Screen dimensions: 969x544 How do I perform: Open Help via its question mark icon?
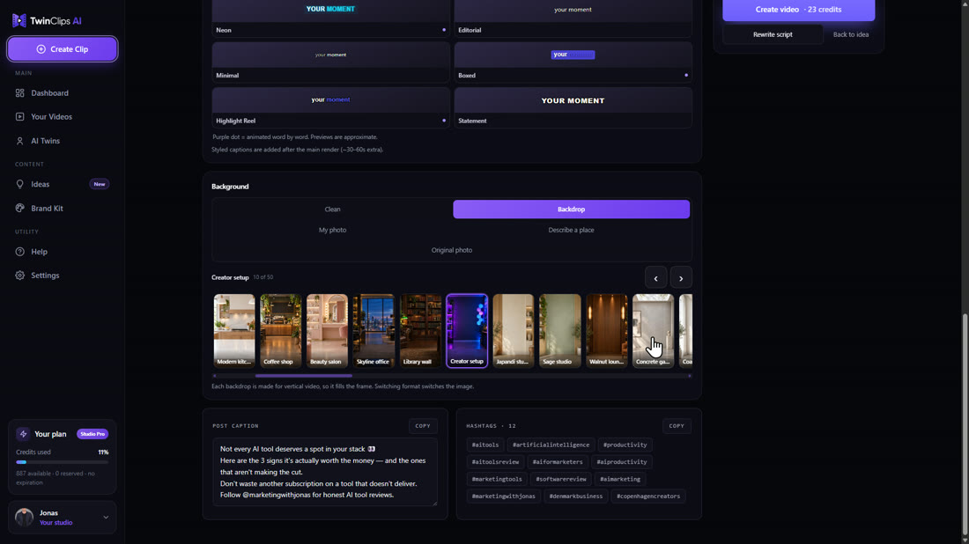[x=19, y=252]
